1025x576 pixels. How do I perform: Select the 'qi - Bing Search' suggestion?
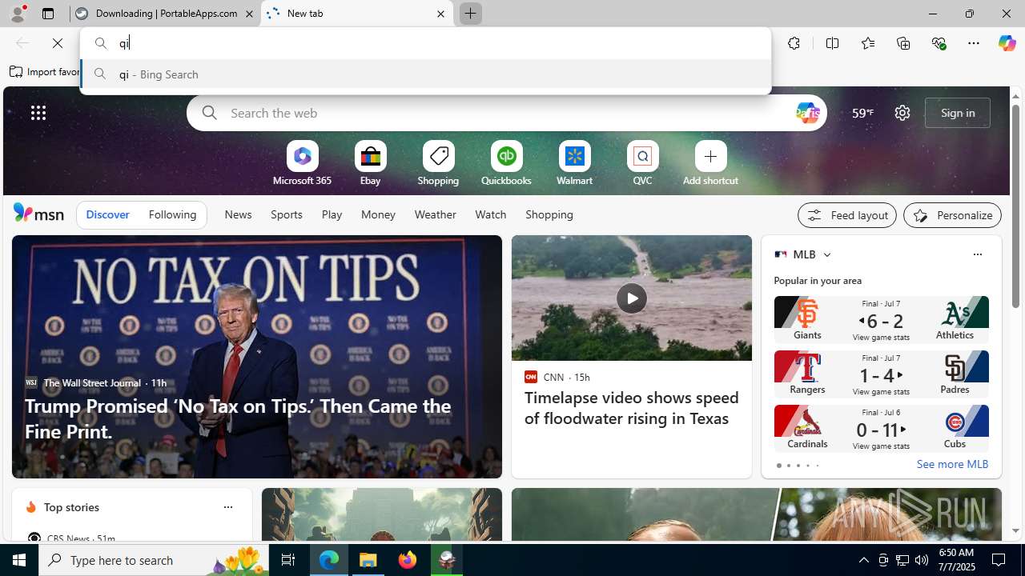(x=425, y=74)
